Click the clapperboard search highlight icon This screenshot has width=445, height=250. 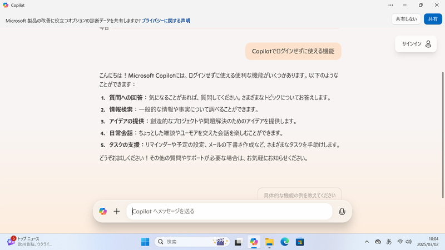coord(220,242)
